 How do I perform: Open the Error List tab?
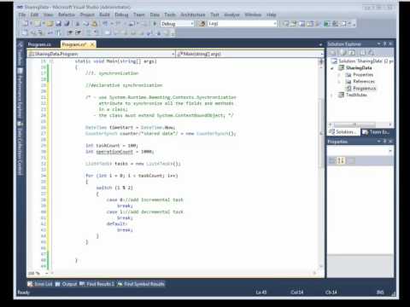click(x=40, y=284)
